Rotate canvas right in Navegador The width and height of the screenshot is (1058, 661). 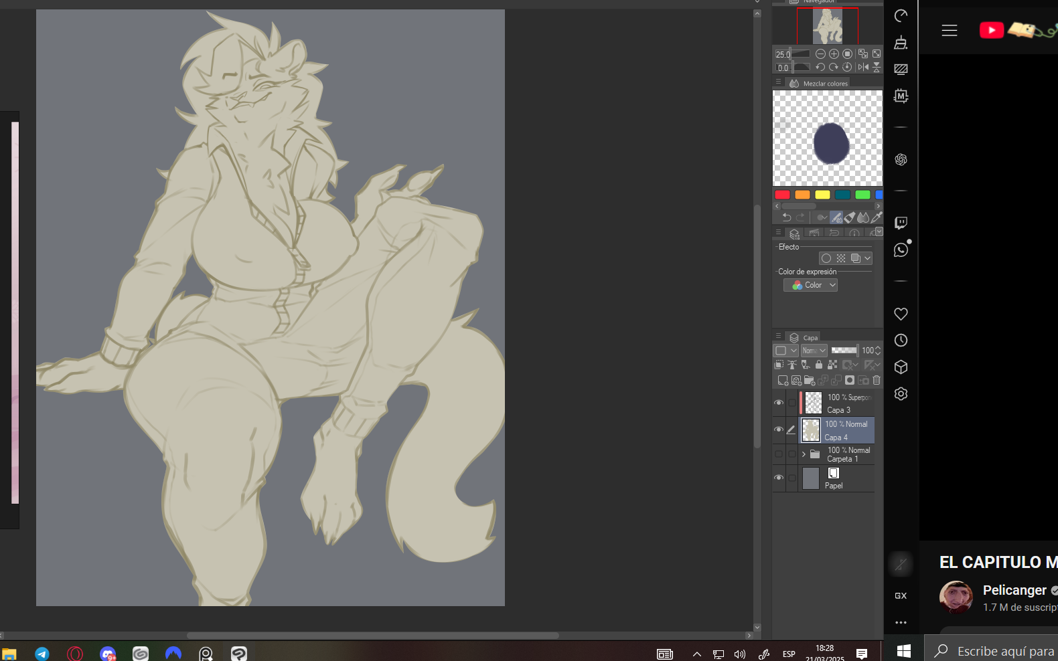834,68
